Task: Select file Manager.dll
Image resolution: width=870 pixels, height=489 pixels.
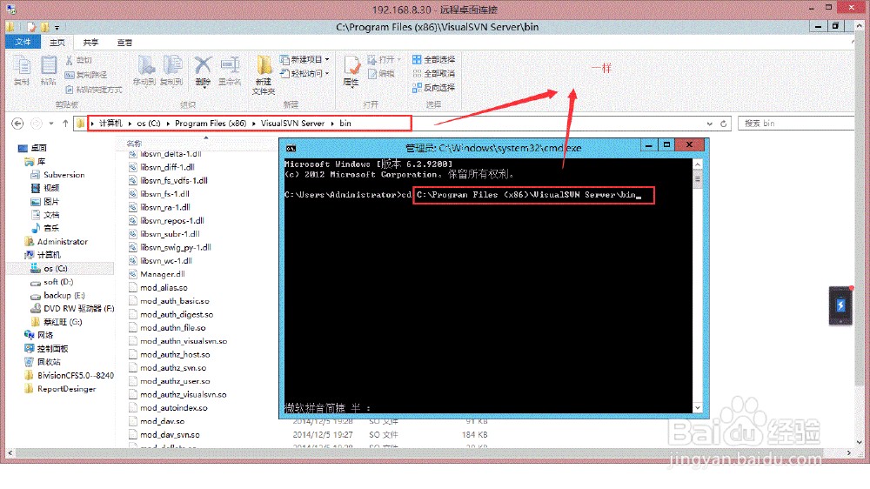Action: [x=157, y=274]
